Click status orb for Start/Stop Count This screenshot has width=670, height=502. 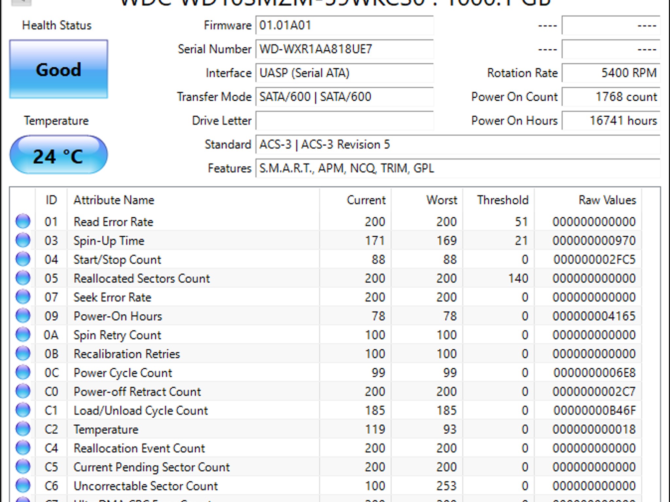23,259
